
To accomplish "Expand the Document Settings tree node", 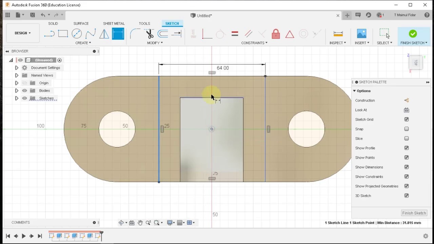I will (17, 68).
